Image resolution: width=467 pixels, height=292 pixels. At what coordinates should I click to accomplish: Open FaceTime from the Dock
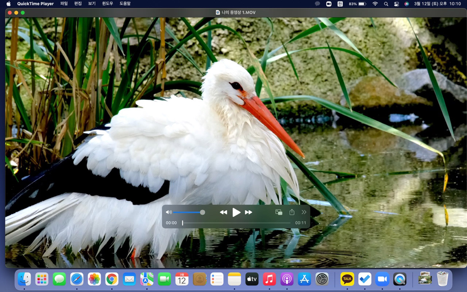165,279
